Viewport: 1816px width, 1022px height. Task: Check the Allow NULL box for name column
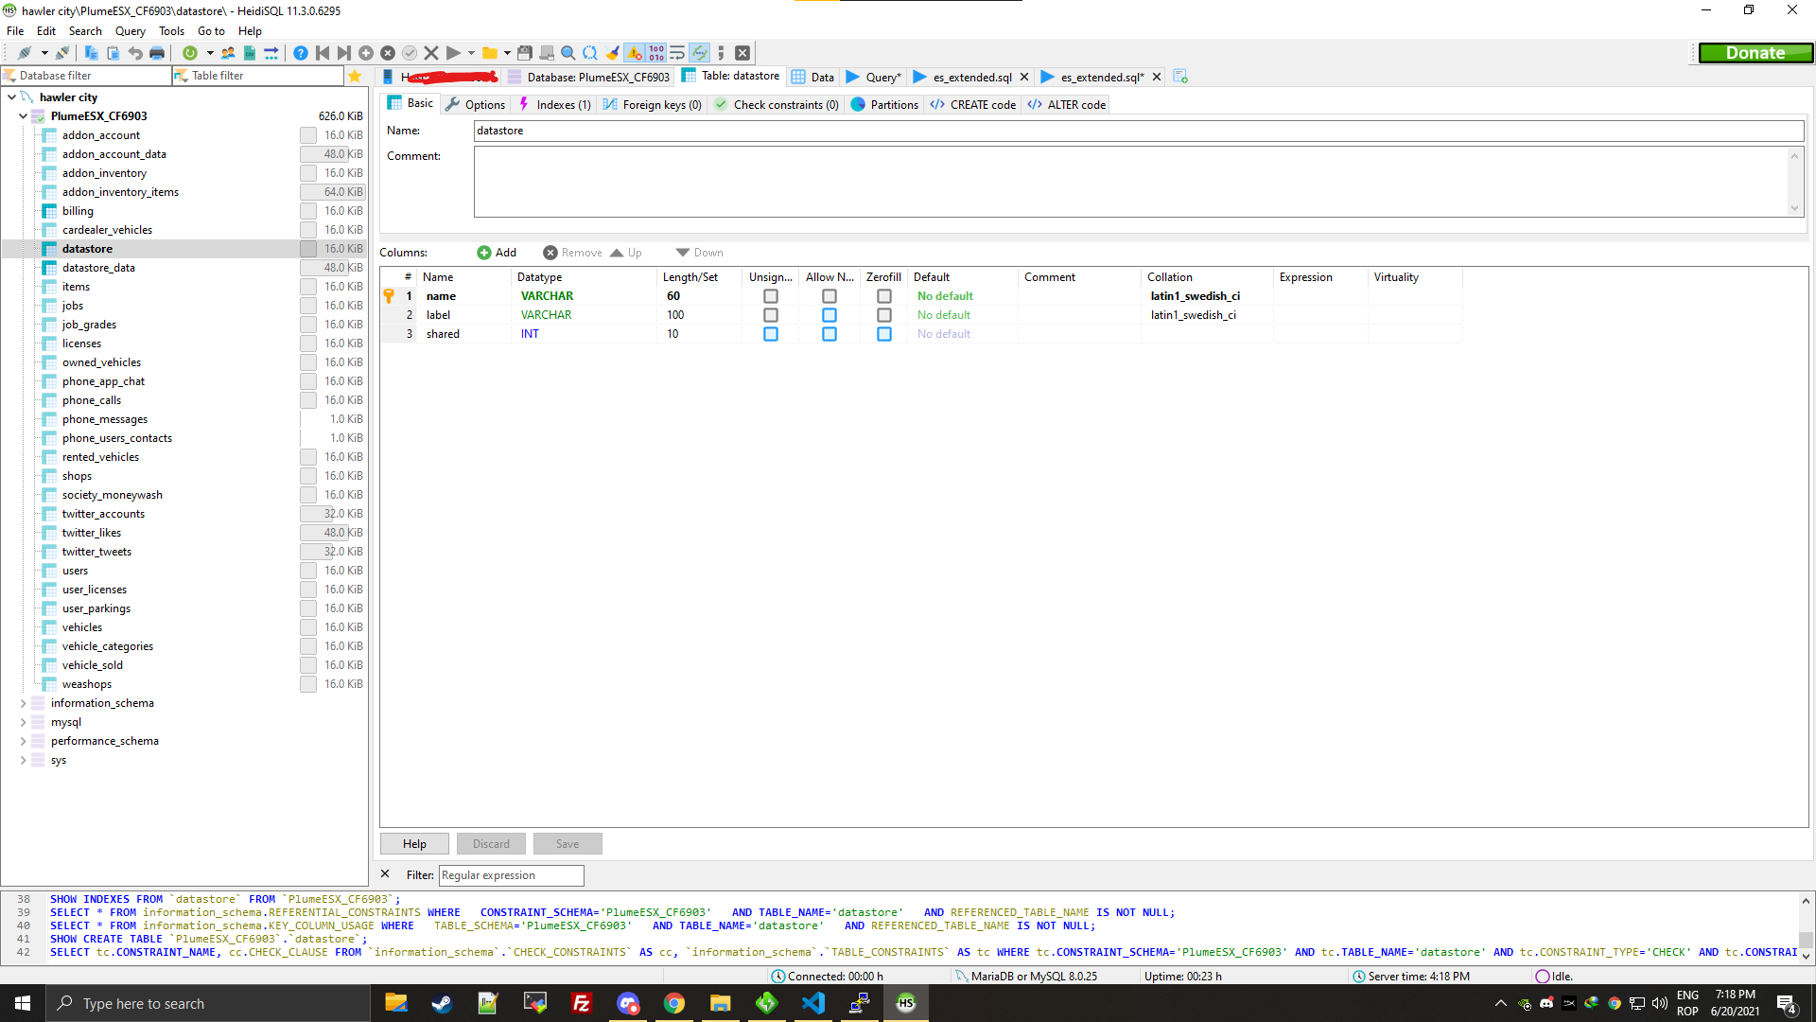830,296
